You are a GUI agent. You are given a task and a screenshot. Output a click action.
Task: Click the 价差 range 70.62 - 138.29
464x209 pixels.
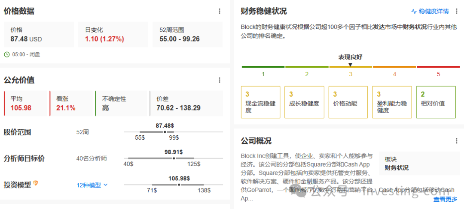[178, 108]
